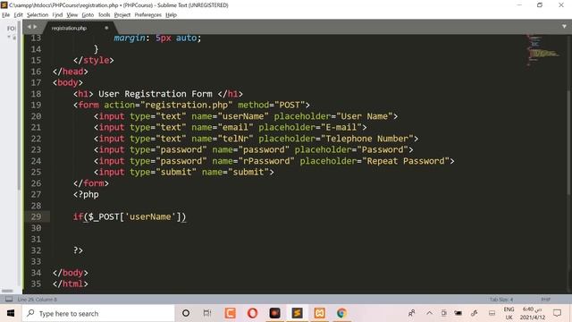
Task: Open the Preferences menu
Action: 147,15
